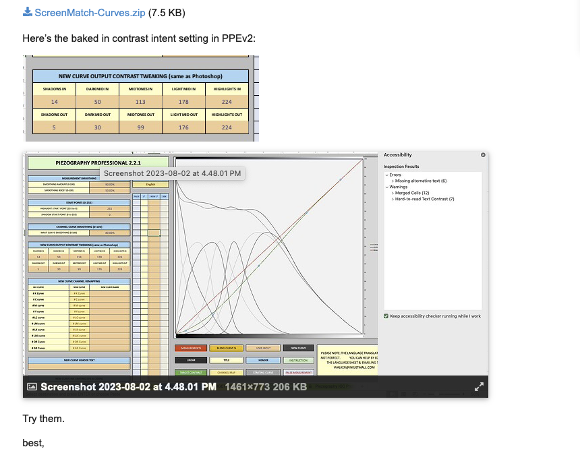
Task: Select the Blend Curve % legend box
Action: click(226, 349)
